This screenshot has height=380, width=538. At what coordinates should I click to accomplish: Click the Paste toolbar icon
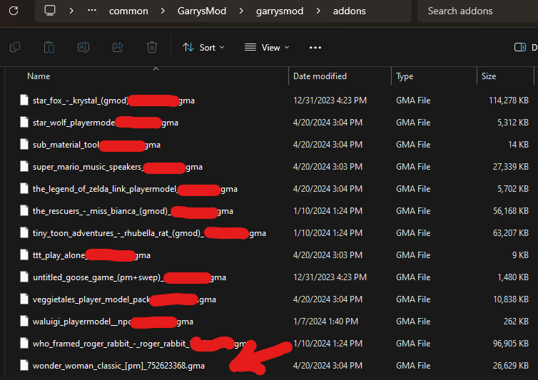49,47
